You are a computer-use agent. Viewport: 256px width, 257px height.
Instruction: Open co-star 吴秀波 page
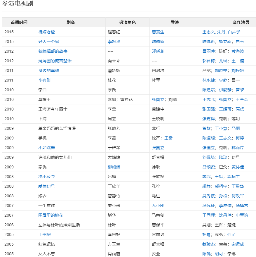point(208,196)
